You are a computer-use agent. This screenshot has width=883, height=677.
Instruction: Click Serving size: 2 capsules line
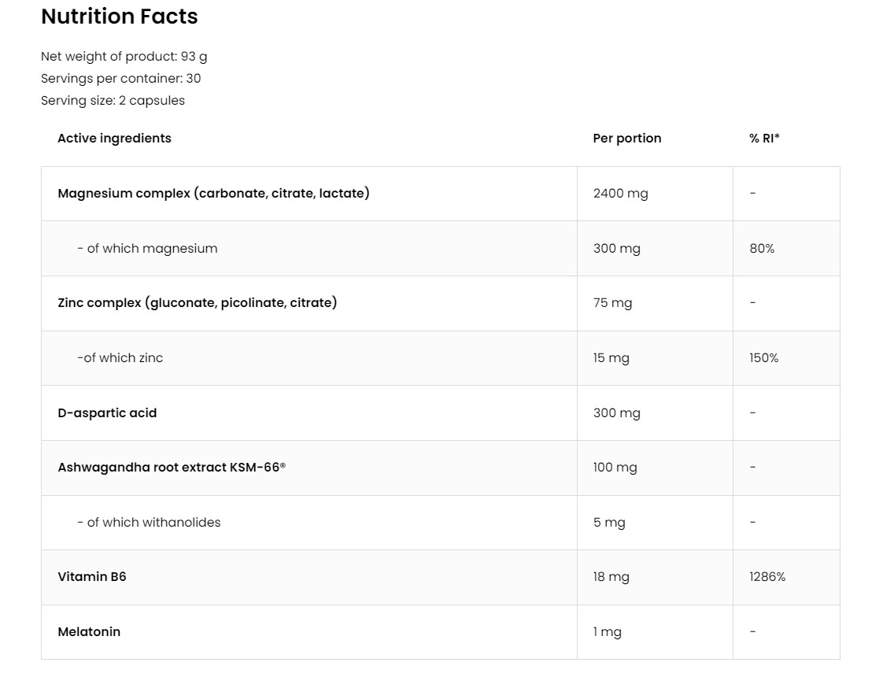[x=113, y=101]
